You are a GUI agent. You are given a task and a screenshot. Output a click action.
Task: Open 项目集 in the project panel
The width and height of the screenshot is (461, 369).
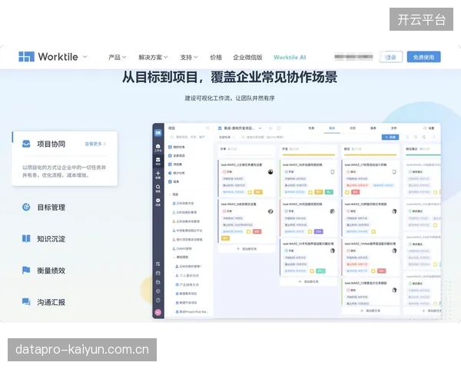point(175,165)
